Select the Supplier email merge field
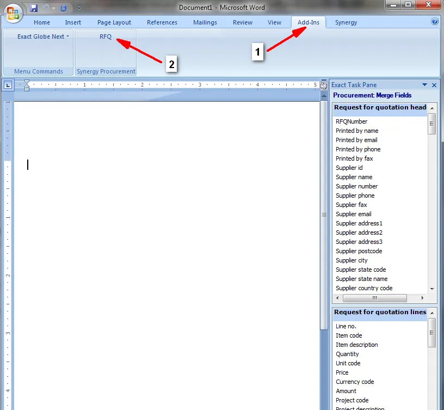The height and width of the screenshot is (410, 444). tap(354, 214)
